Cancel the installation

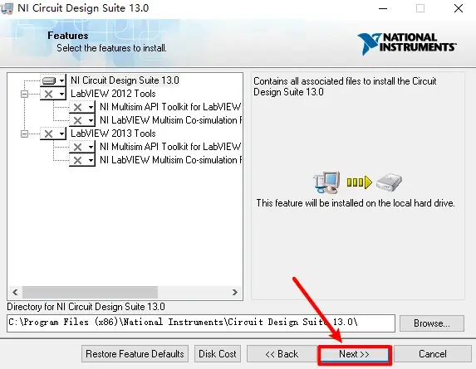tap(433, 354)
